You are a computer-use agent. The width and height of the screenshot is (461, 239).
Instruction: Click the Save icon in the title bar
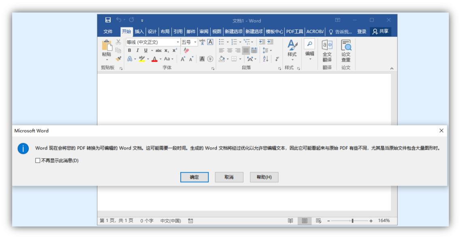[108, 20]
